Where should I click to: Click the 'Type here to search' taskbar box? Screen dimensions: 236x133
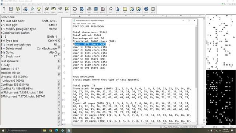tap(24, 130)
